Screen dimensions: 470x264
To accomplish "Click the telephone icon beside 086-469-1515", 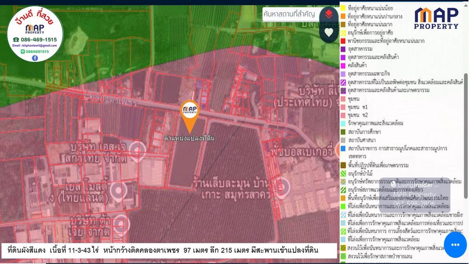I will tap(16, 40).
